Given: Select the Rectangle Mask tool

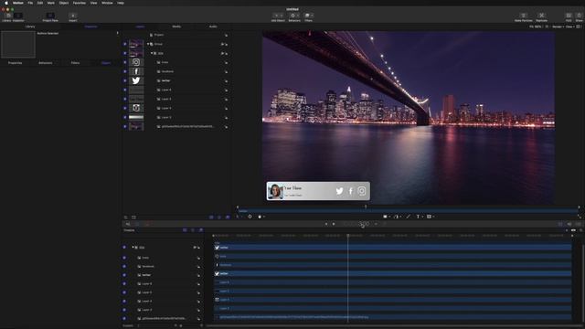Looking at the screenshot, I should tap(429, 217).
